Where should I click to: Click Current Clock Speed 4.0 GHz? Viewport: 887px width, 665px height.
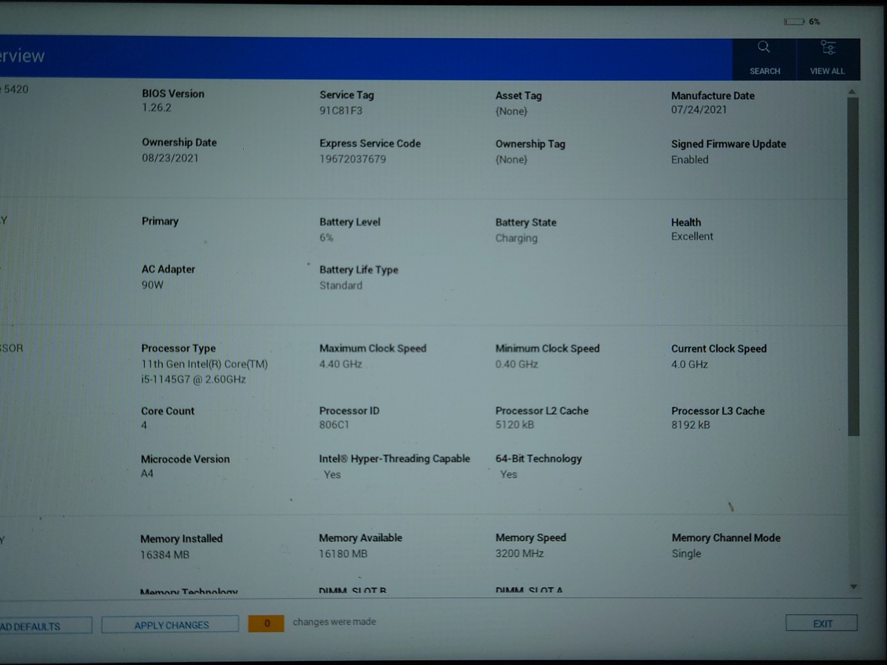(689, 365)
